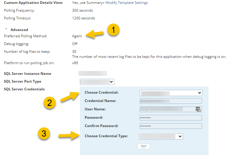
Task: Open the Modify Template Settings link
Action: coord(127,3)
